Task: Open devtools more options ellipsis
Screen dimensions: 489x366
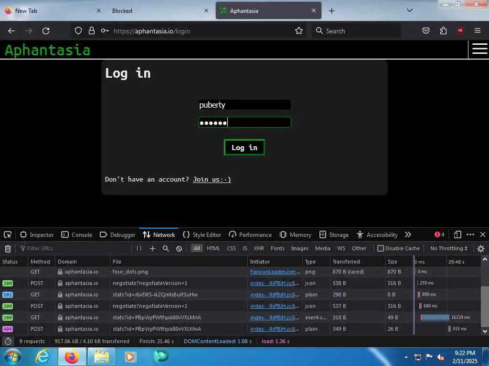Action: [470, 234]
